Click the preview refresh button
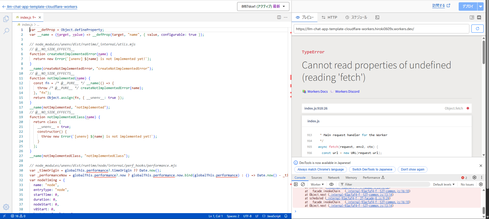The height and width of the screenshot is (219, 489). pos(477,29)
